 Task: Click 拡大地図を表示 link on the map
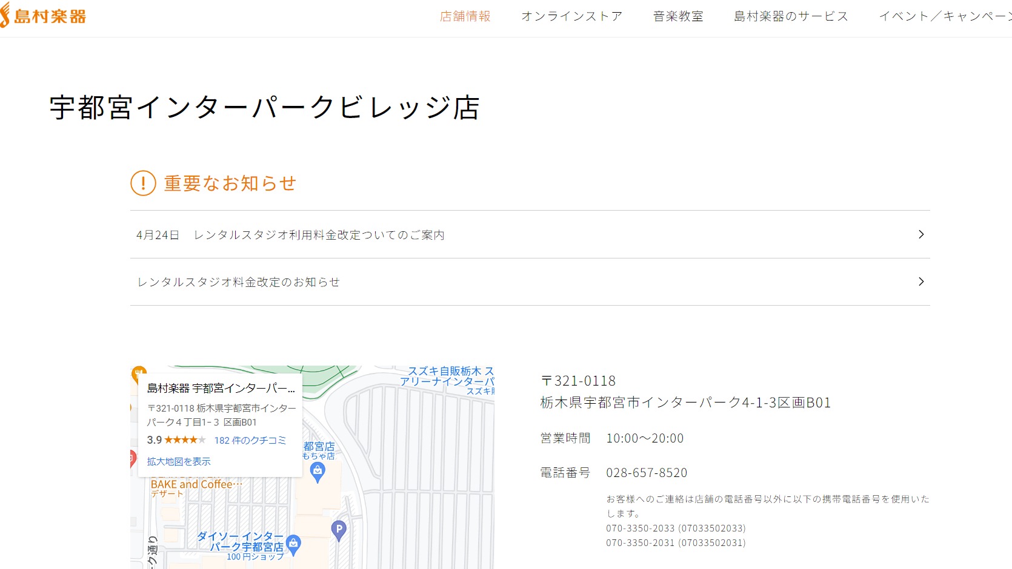[179, 461]
